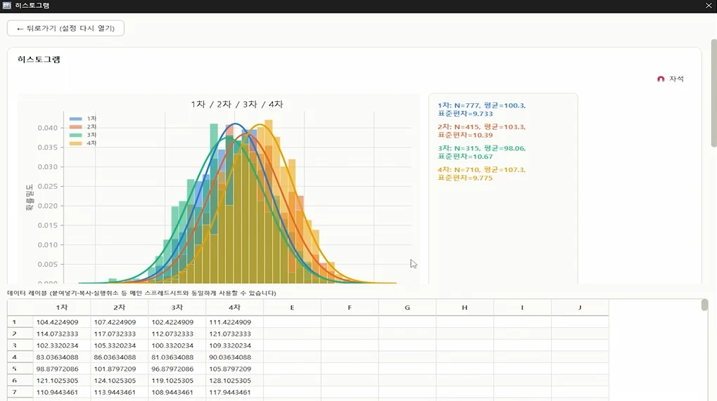Click the magnet icon labeled 자석
This screenshot has height=401, width=717.
click(x=661, y=79)
